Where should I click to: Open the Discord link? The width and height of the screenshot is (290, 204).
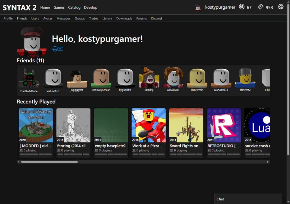(x=156, y=18)
